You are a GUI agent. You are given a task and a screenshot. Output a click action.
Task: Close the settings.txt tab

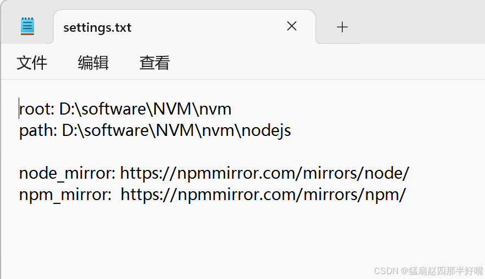point(292,26)
